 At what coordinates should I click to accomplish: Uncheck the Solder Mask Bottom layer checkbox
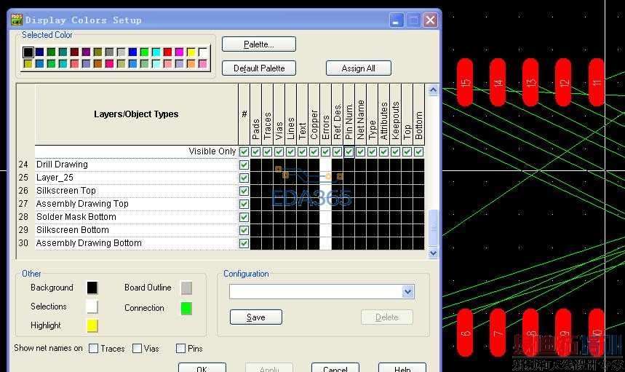[244, 217]
